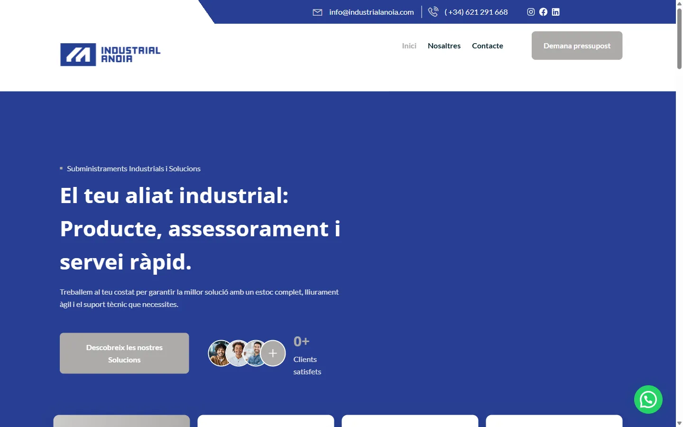683x427 pixels.
Task: Click the scrollbar down arrow
Action: [x=679, y=423]
